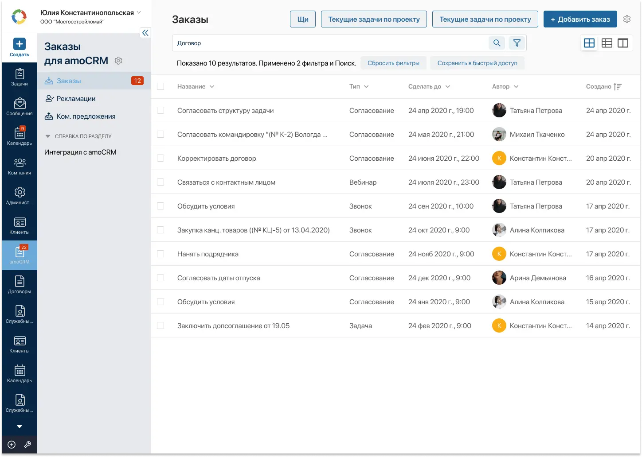The width and height of the screenshot is (642, 457).
Task: Collapse the СПРАВКА ПО РАЗДЕЛУ section
Action: click(x=48, y=136)
